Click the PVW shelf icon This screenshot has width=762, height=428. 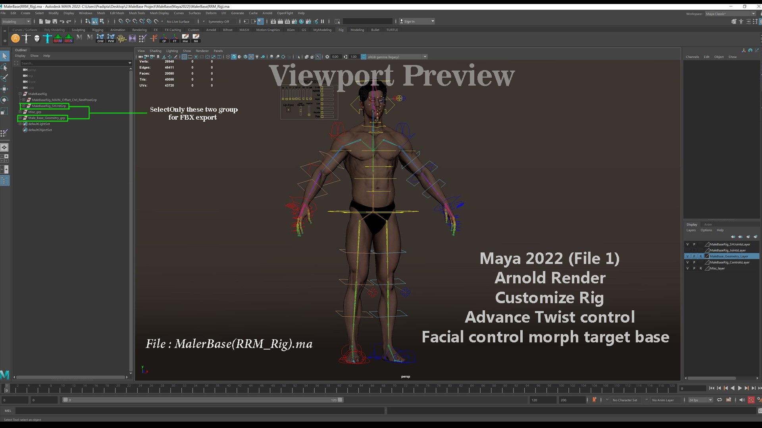[x=111, y=38]
